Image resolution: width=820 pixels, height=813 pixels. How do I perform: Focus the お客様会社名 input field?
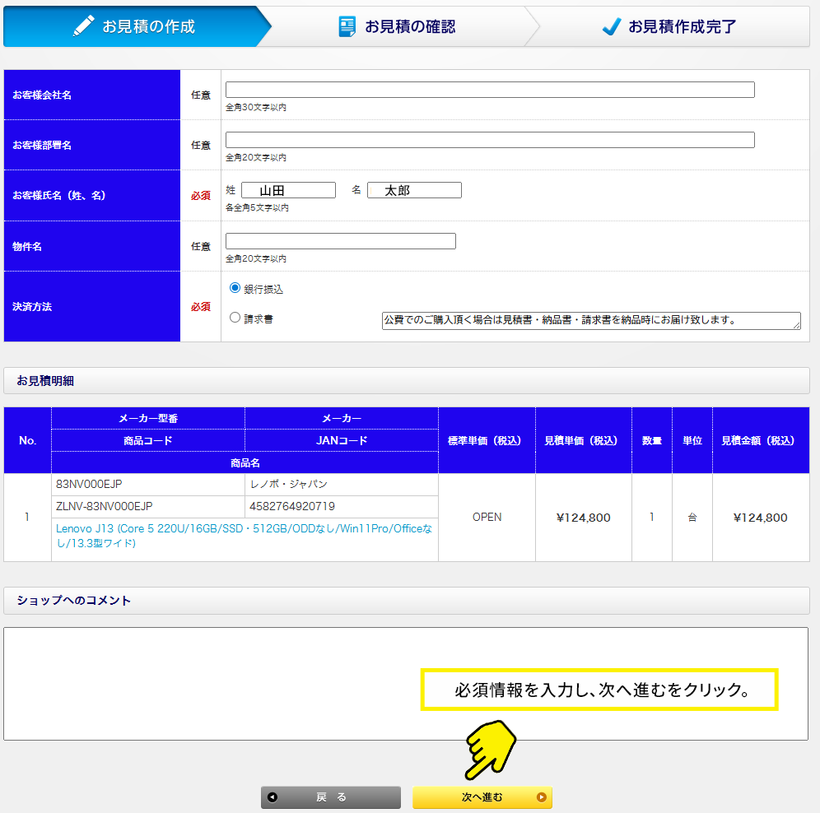[490, 90]
